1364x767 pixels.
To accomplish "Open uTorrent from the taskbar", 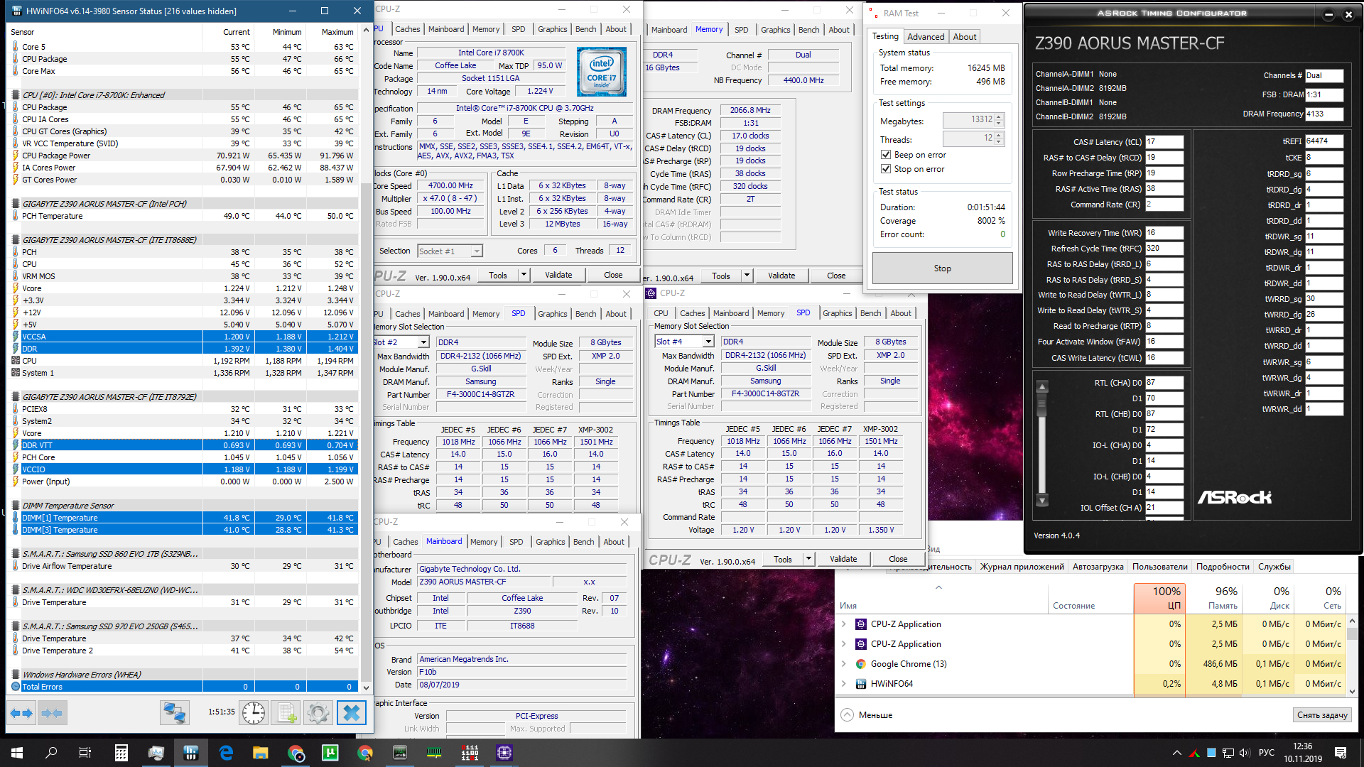I will coord(330,753).
